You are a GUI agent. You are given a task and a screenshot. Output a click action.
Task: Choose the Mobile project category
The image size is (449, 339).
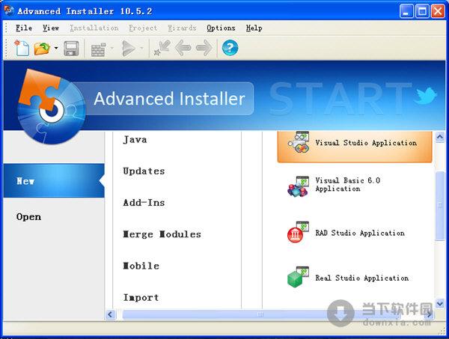(141, 266)
